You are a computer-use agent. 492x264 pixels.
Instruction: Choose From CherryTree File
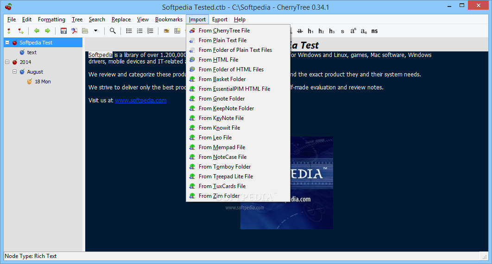pyautogui.click(x=238, y=31)
